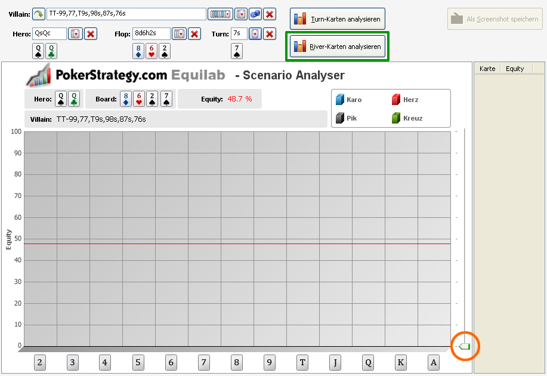Click in the Hero hand input field
This screenshot has height=376, width=547.
(x=49, y=34)
